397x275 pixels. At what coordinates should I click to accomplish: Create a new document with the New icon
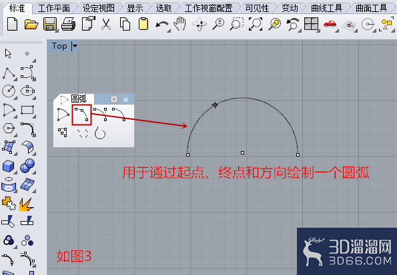click(12, 24)
